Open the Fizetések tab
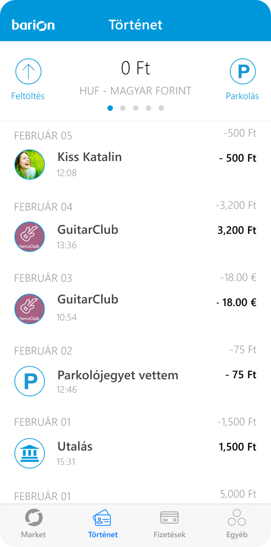The image size is (271, 547). click(169, 524)
